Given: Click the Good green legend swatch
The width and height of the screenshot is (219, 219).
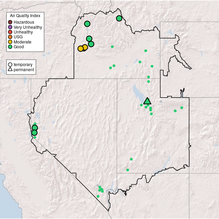Looking at the screenshot, I should pyautogui.click(x=10, y=47).
